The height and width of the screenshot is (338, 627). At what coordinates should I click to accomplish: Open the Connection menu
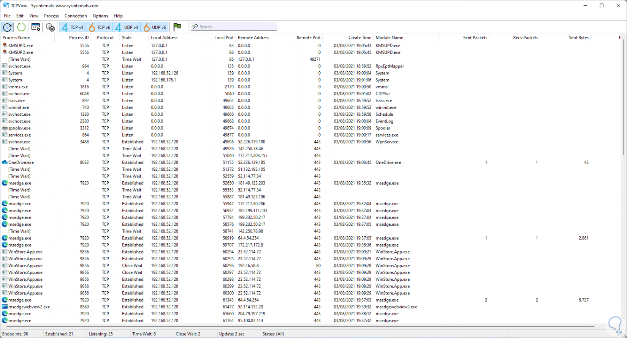[x=76, y=16]
